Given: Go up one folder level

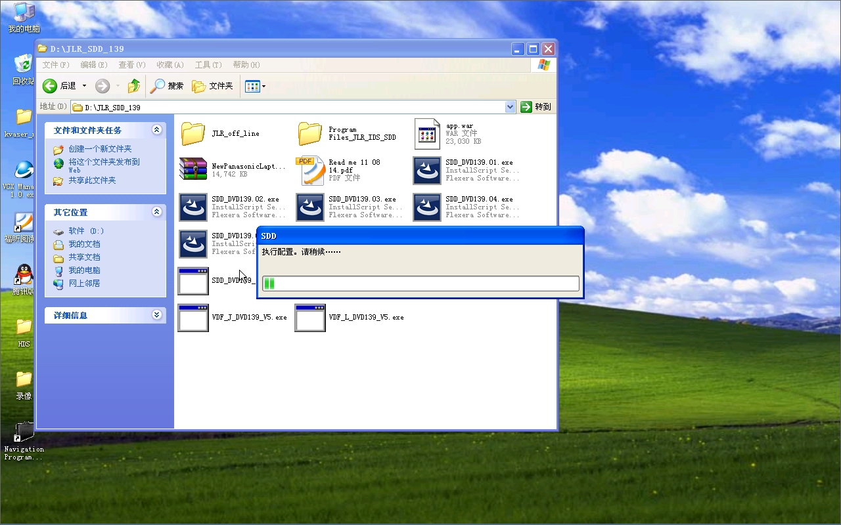Looking at the screenshot, I should point(134,86).
